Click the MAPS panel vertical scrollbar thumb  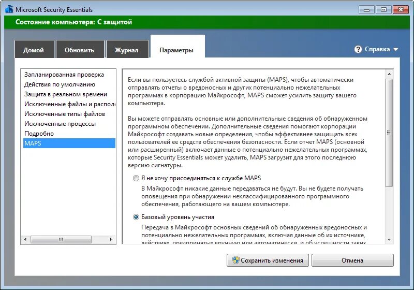pyautogui.click(x=389, y=133)
